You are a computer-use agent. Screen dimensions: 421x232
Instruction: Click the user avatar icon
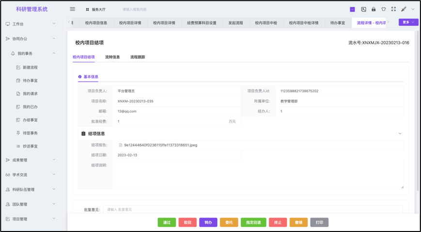[x=404, y=9]
